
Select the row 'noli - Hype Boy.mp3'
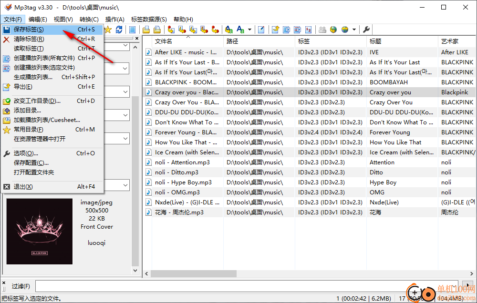pyautogui.click(x=310, y=182)
